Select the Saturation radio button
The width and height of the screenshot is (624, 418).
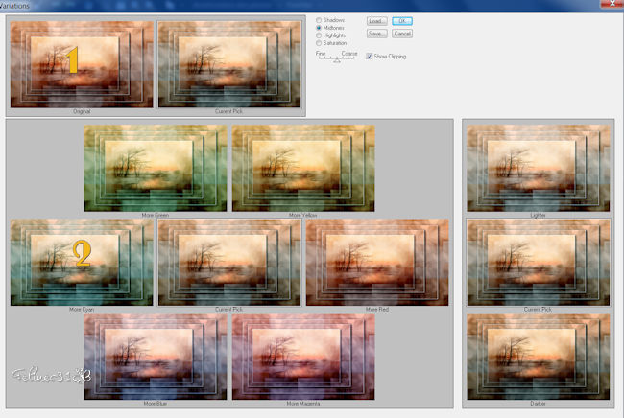click(319, 43)
